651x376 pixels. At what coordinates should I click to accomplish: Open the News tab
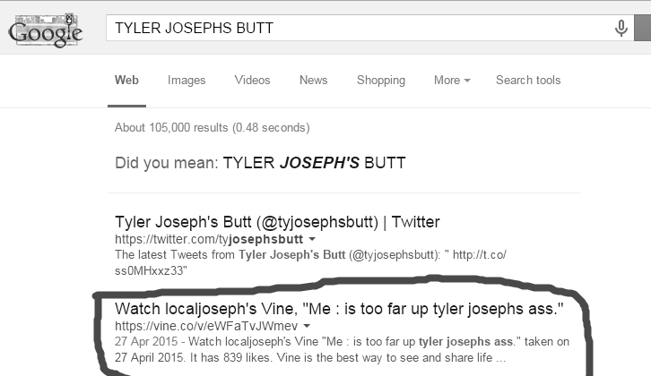pos(314,80)
